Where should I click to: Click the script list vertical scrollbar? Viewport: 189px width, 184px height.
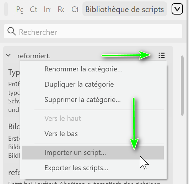tap(182, 86)
